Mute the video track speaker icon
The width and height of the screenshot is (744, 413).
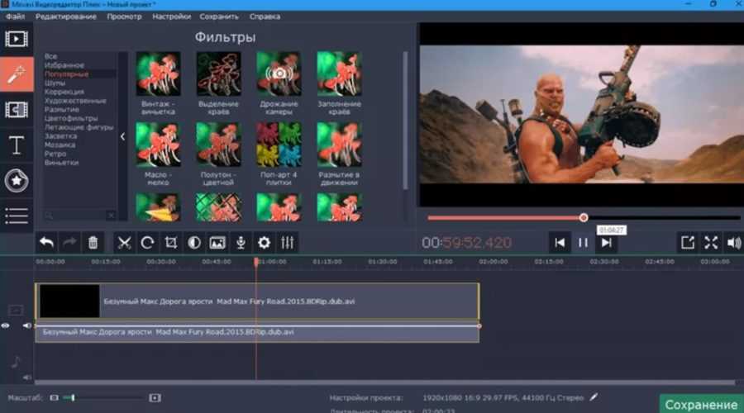pos(27,326)
